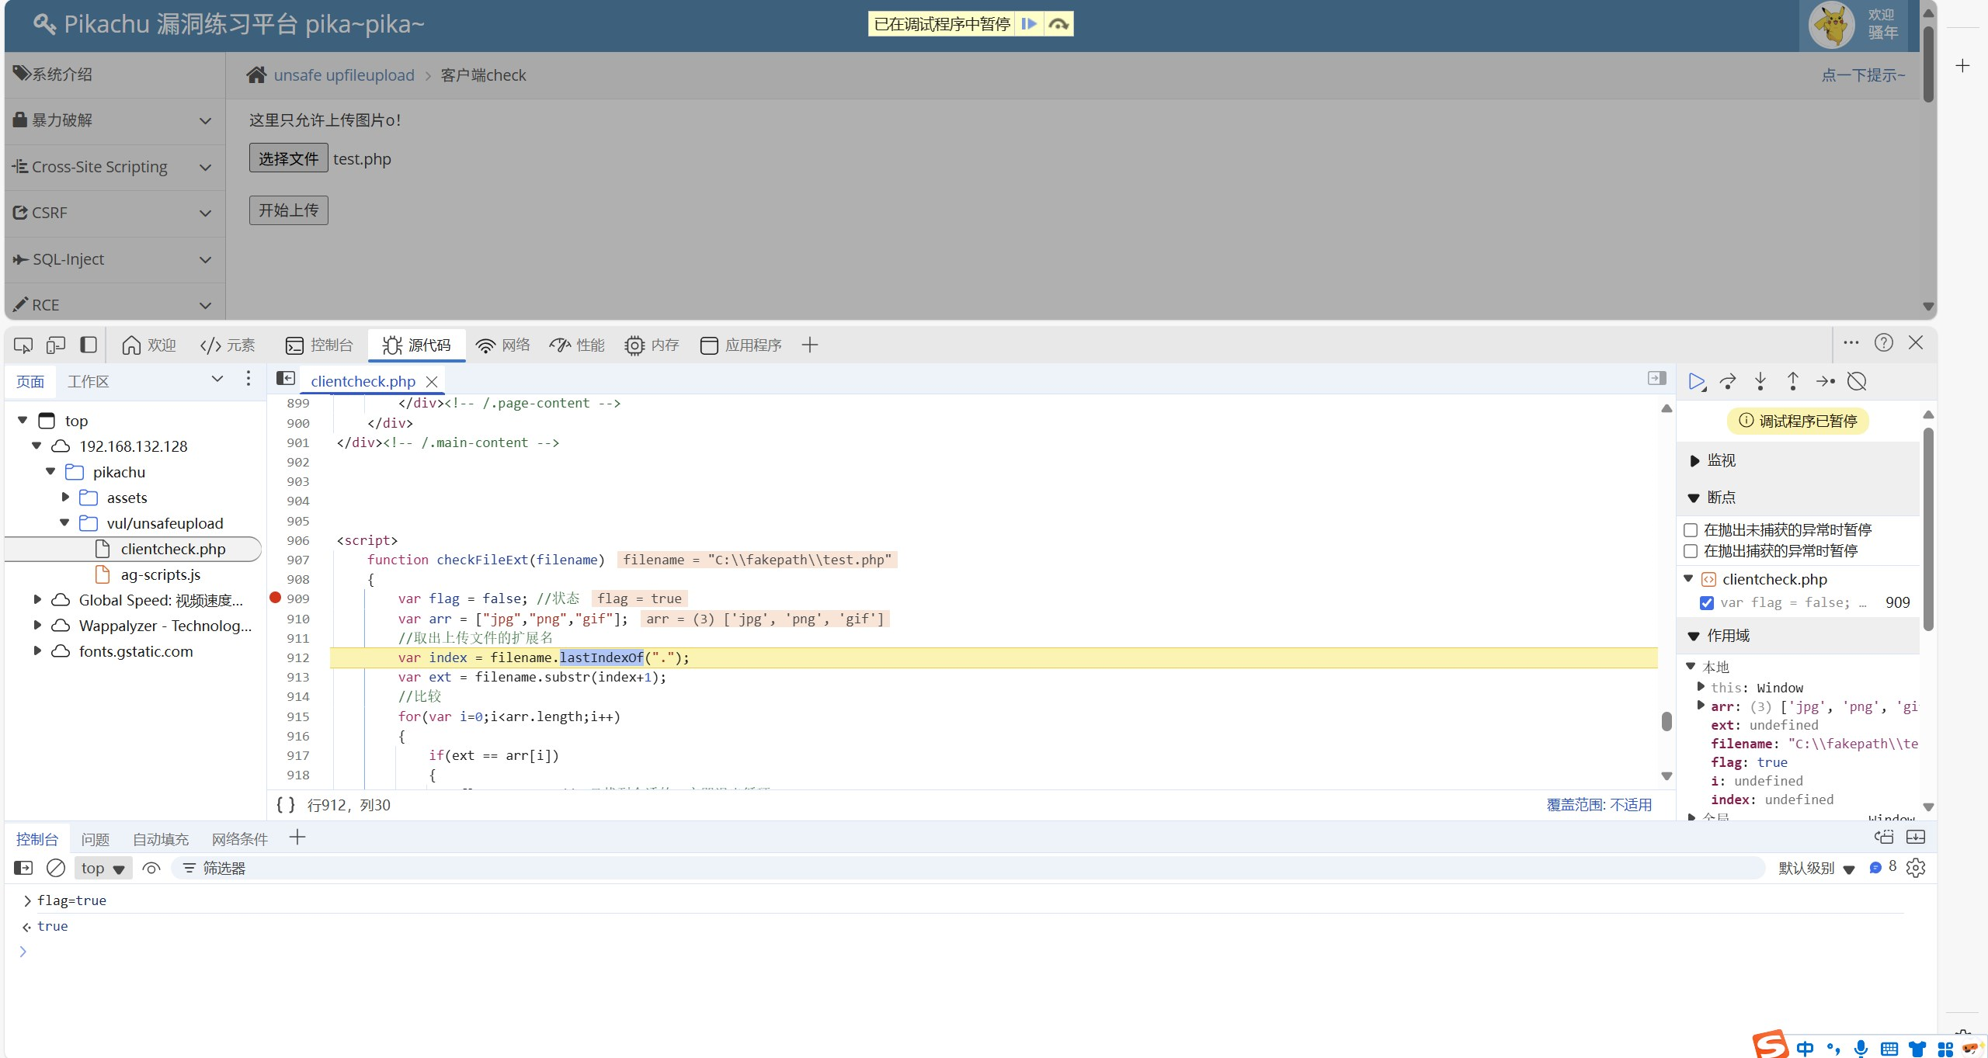Switch to the 元素 Elements tab
The width and height of the screenshot is (1988, 1058).
pos(228,345)
